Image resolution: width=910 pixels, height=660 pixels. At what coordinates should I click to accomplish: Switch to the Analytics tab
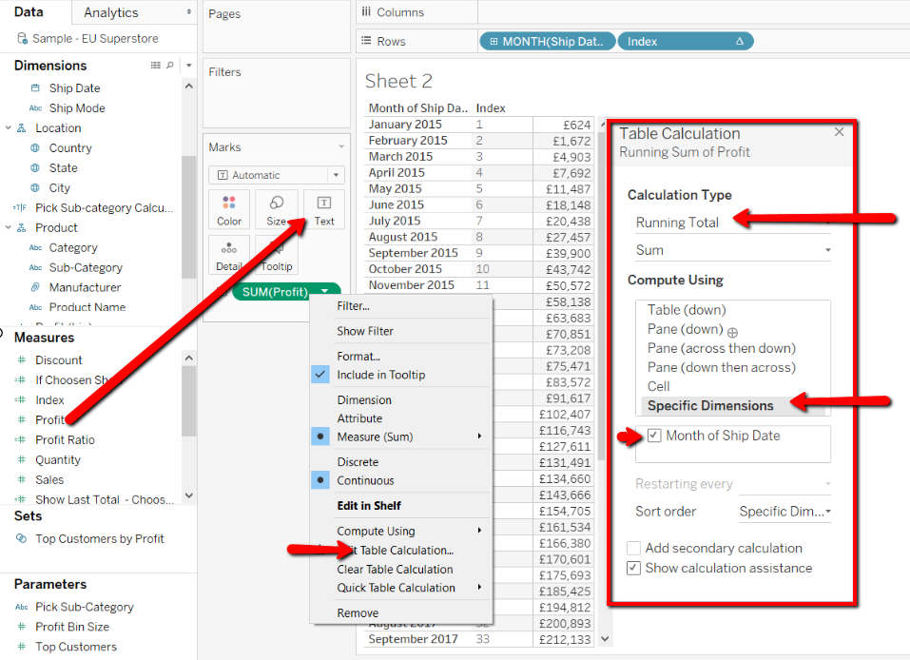click(111, 12)
